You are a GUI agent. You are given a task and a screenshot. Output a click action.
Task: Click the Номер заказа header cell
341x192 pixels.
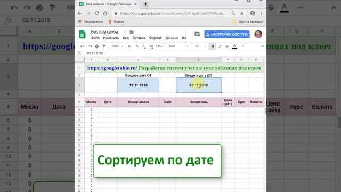coord(139,102)
